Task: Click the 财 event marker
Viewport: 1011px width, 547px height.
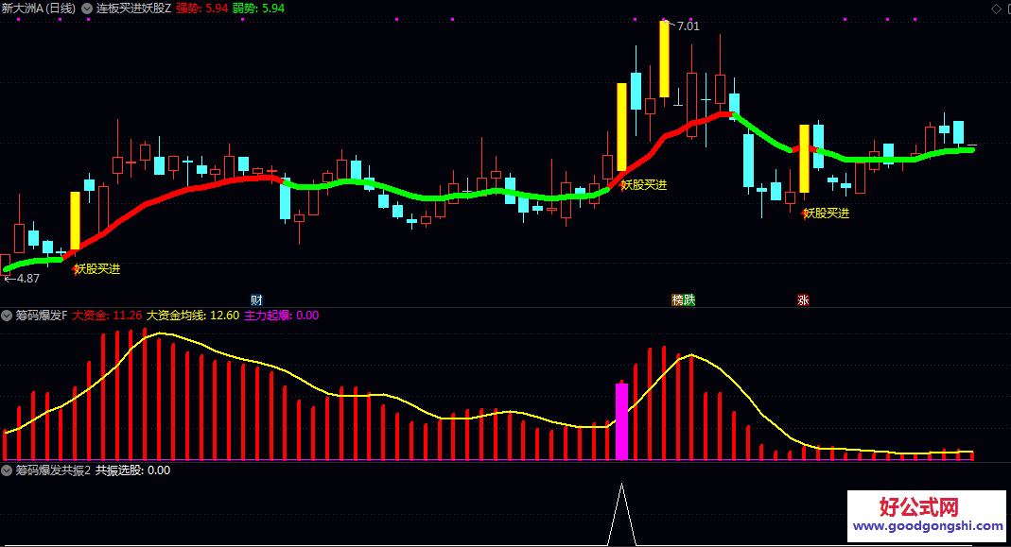Action: (256, 300)
